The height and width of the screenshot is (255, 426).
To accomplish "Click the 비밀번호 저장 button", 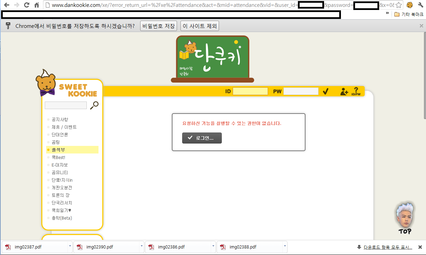I will [158, 26].
